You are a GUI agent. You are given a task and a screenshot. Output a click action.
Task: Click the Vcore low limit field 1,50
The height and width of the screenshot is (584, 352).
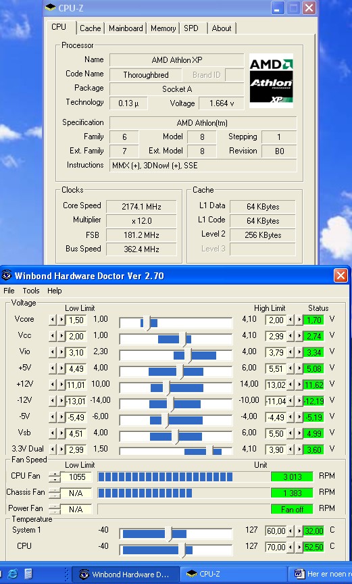[76, 320]
